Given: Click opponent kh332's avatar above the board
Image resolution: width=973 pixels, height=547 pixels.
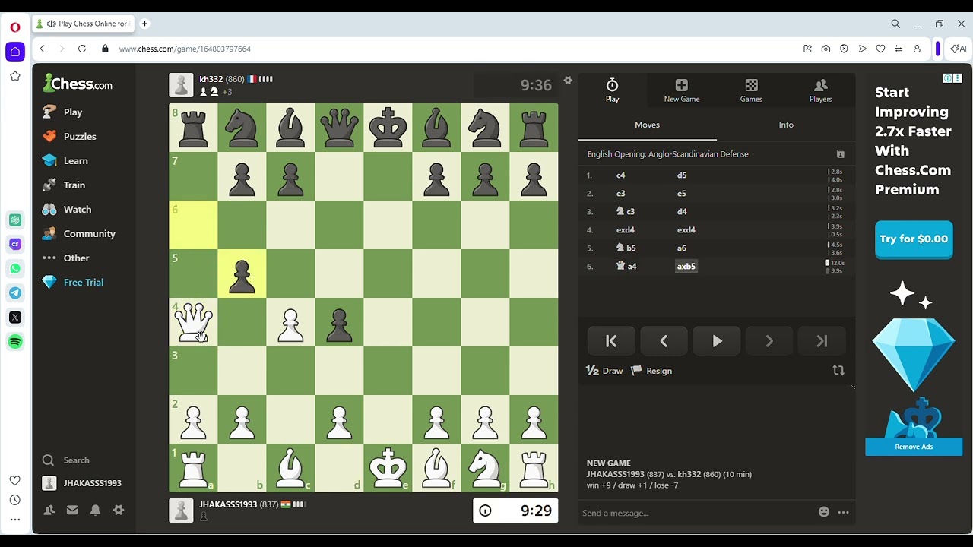Looking at the screenshot, I should pyautogui.click(x=181, y=85).
